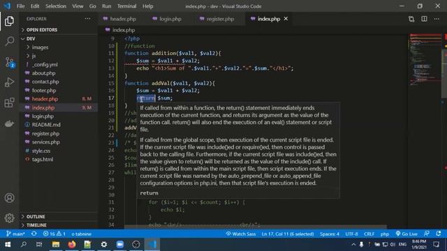This screenshot has height=251, width=447.
Task: Open the File menu
Action: coord(20,6)
